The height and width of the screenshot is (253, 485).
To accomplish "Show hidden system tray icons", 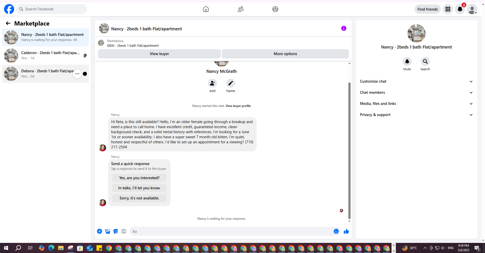I will tap(425, 248).
